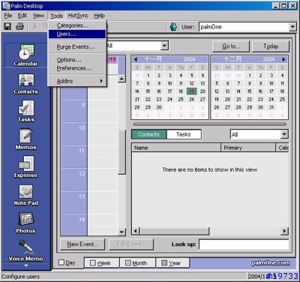Click the Print toolbar icon
This screenshot has height=282, width=300.
coord(20,26)
